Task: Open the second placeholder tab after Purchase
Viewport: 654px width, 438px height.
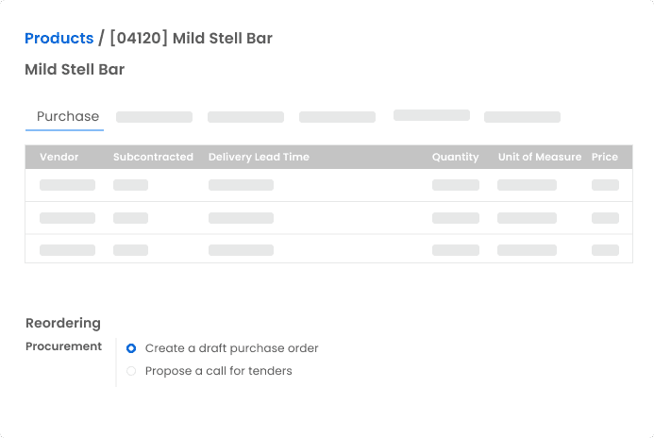Action: (x=245, y=117)
